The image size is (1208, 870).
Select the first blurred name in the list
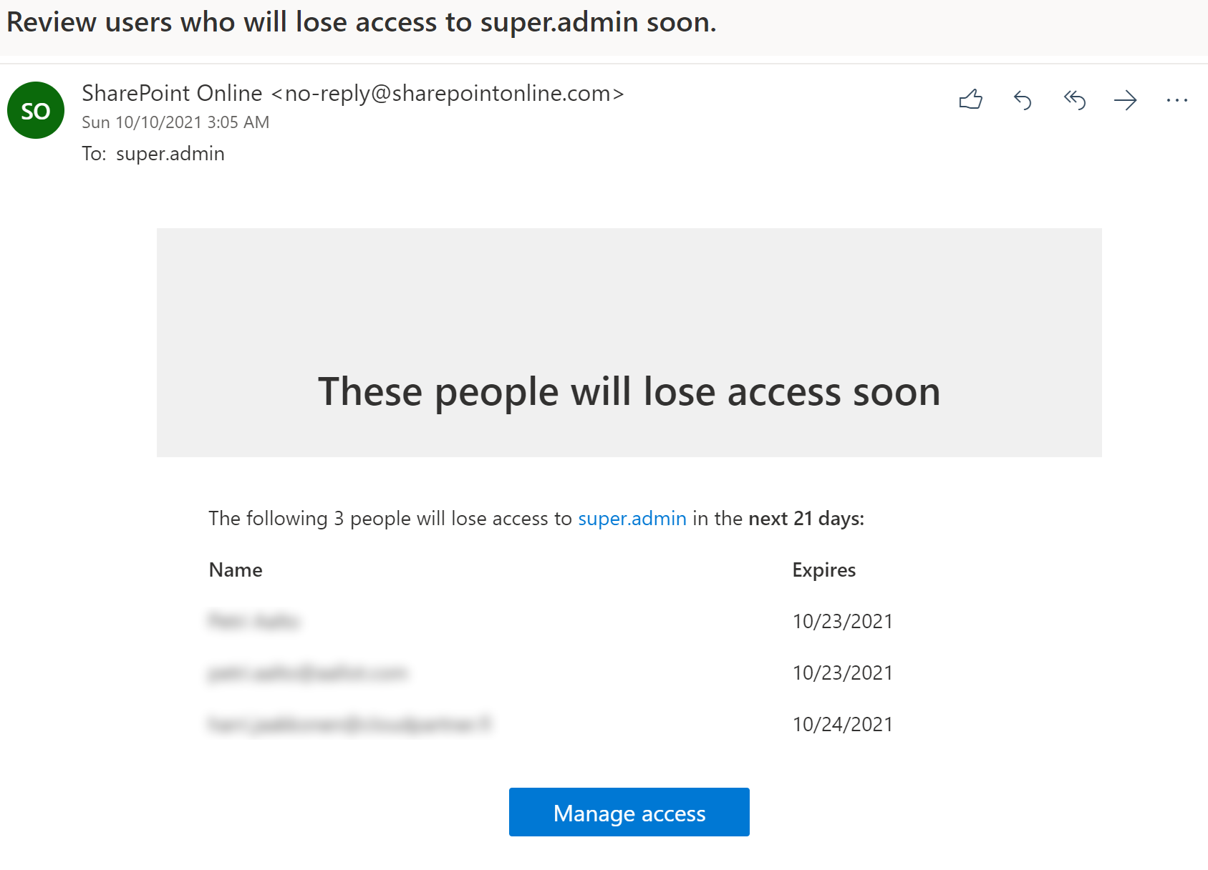pyautogui.click(x=254, y=621)
